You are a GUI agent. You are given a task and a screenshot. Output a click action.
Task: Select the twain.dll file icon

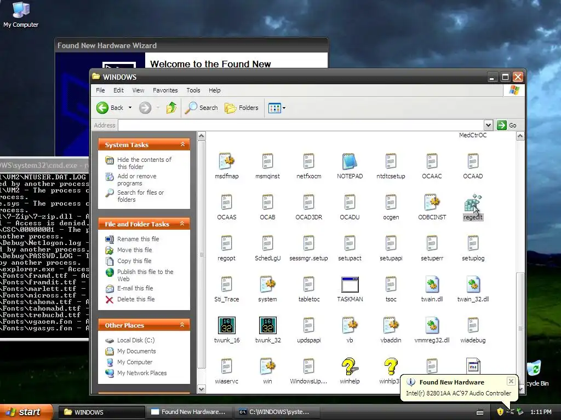pyautogui.click(x=432, y=284)
